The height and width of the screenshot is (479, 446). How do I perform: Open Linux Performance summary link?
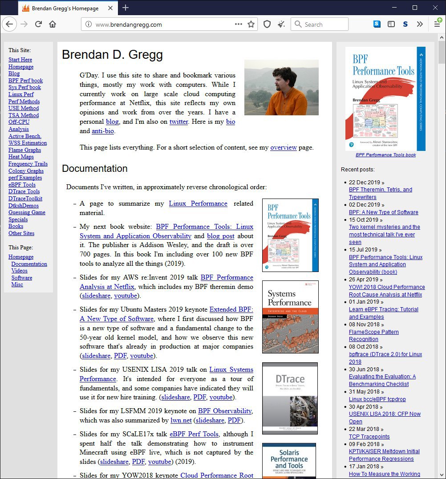(x=198, y=203)
